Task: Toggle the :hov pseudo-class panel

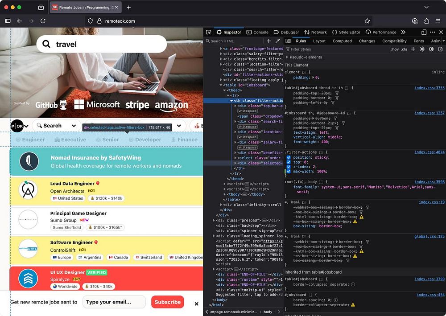Action: [395, 49]
